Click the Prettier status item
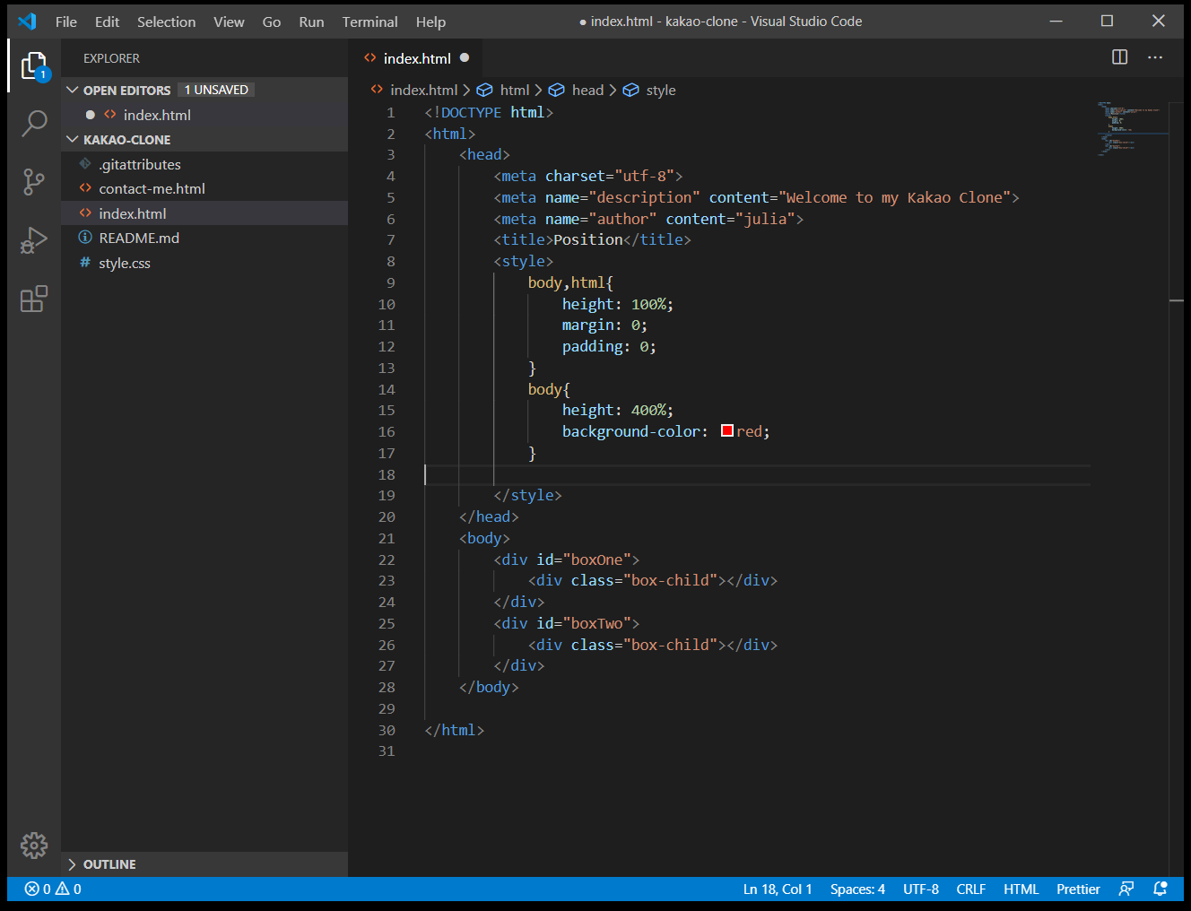 1078,889
